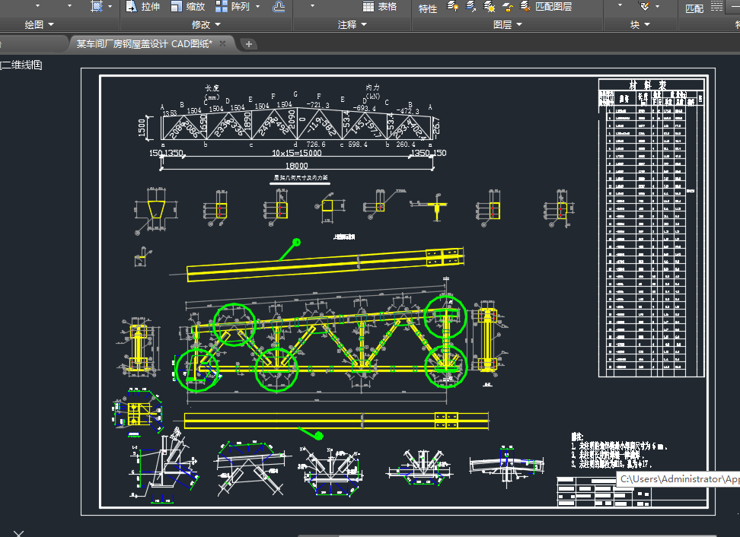Select the title block at sheet bottom-right
Screen dimensions: 740x537
[x=633, y=491]
